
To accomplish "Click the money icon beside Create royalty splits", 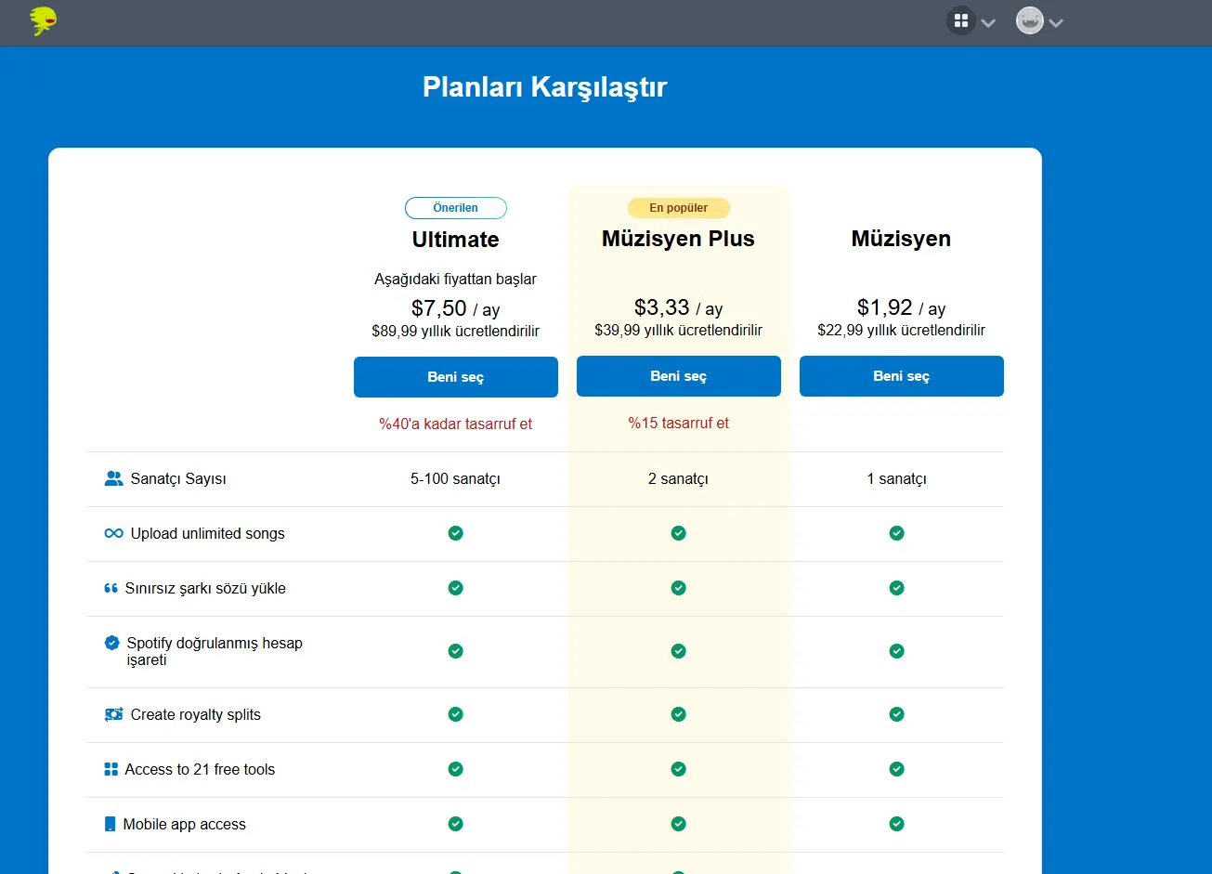I will pyautogui.click(x=114, y=715).
